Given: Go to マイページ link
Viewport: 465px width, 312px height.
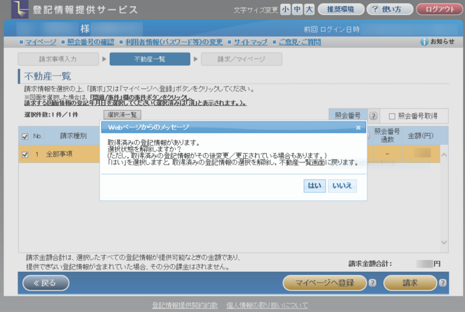Looking at the screenshot, I should tap(41, 42).
